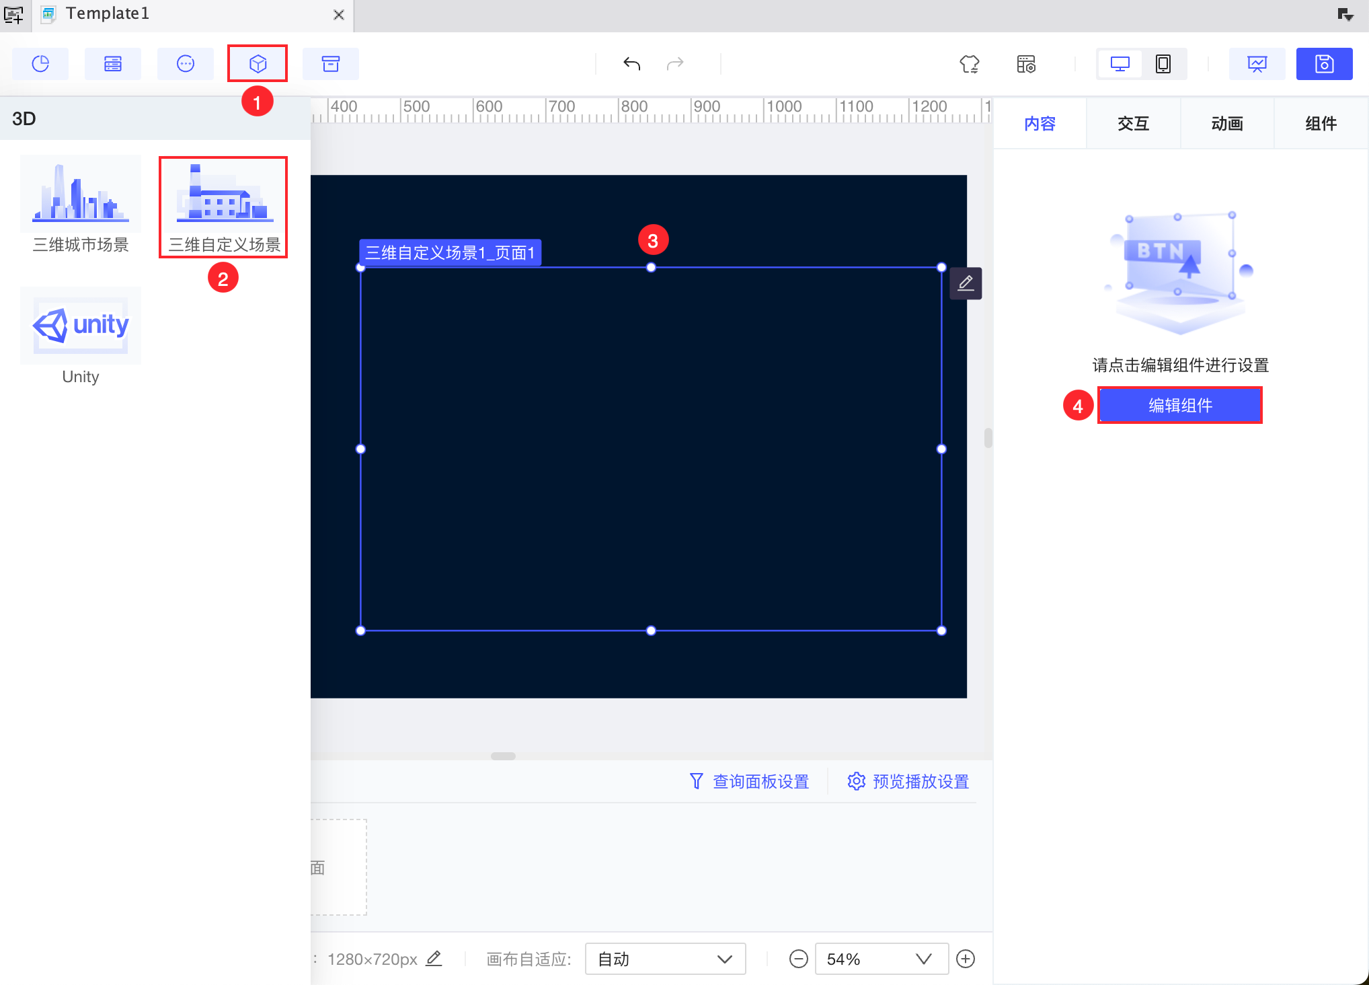Viewport: 1369px width, 985px height.
Task: Switch to mobile layout view
Action: [x=1163, y=64]
